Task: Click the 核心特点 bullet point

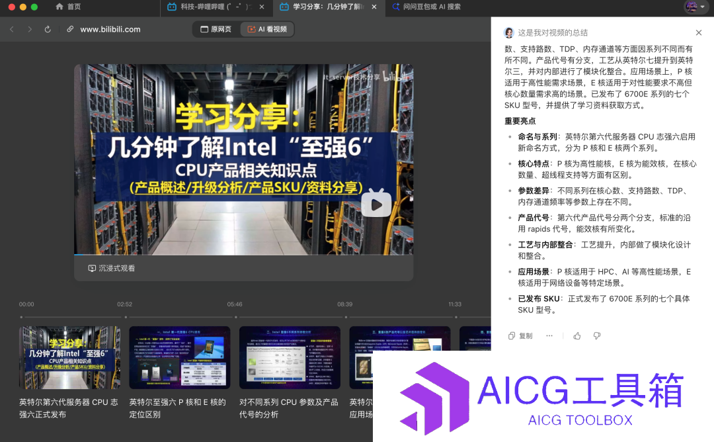Action: 607,169
